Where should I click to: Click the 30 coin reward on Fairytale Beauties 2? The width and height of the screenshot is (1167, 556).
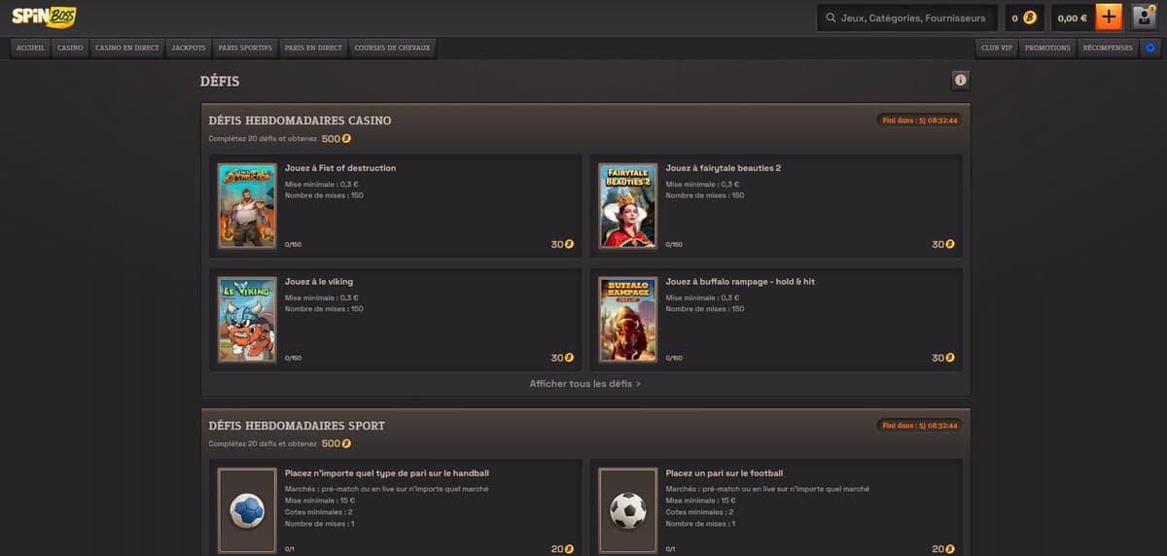click(x=943, y=244)
